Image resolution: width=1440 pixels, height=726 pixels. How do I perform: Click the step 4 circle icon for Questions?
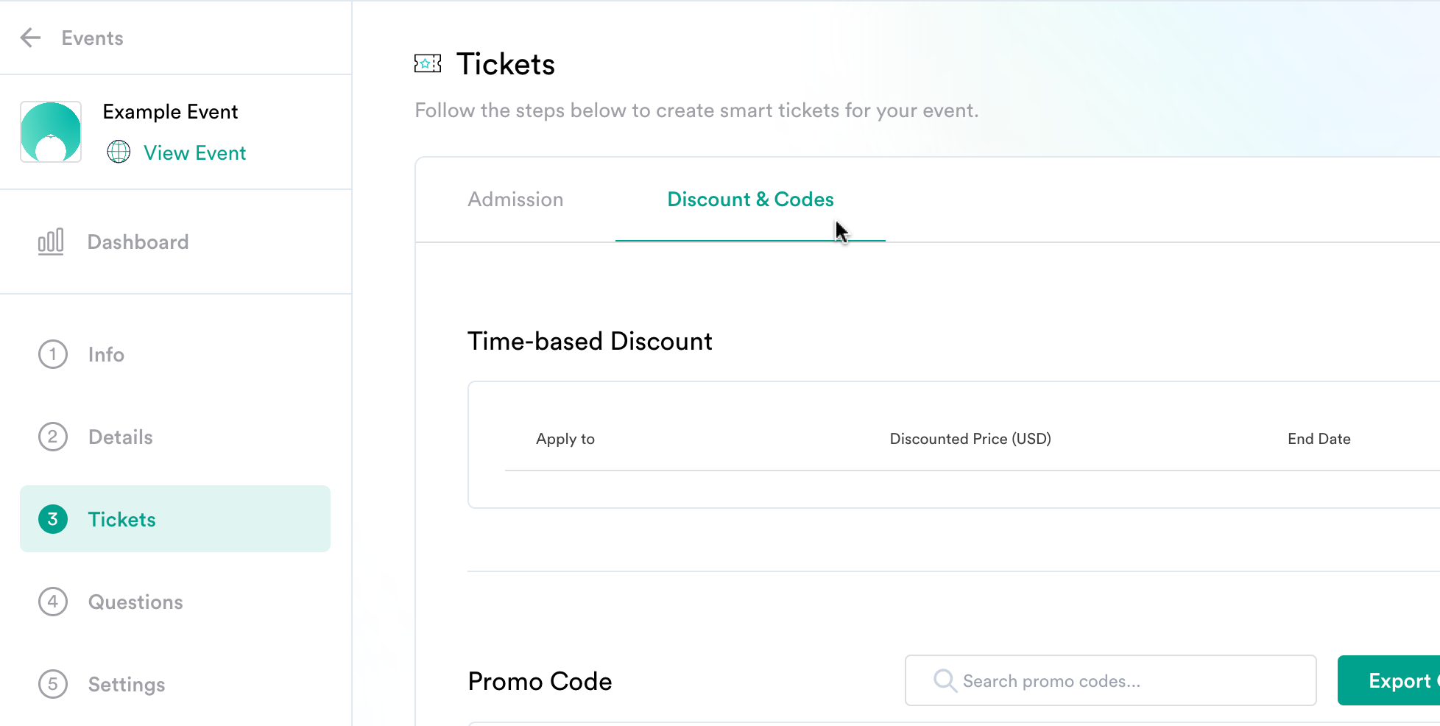coord(53,602)
